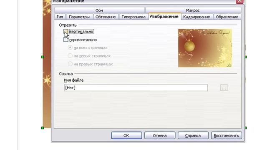
Task: Open the Макрос tab
Action: (x=193, y=10)
